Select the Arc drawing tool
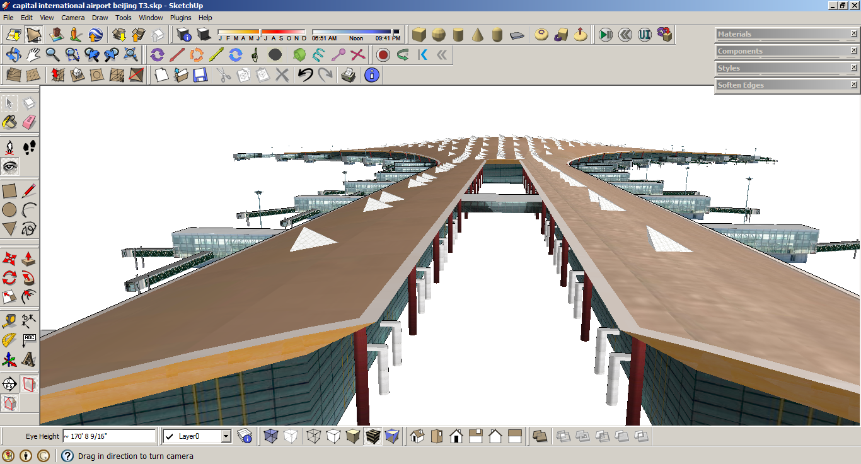This screenshot has width=861, height=464. point(29,210)
